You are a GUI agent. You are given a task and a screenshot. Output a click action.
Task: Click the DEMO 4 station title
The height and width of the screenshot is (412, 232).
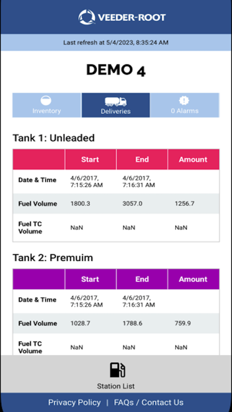point(116,70)
